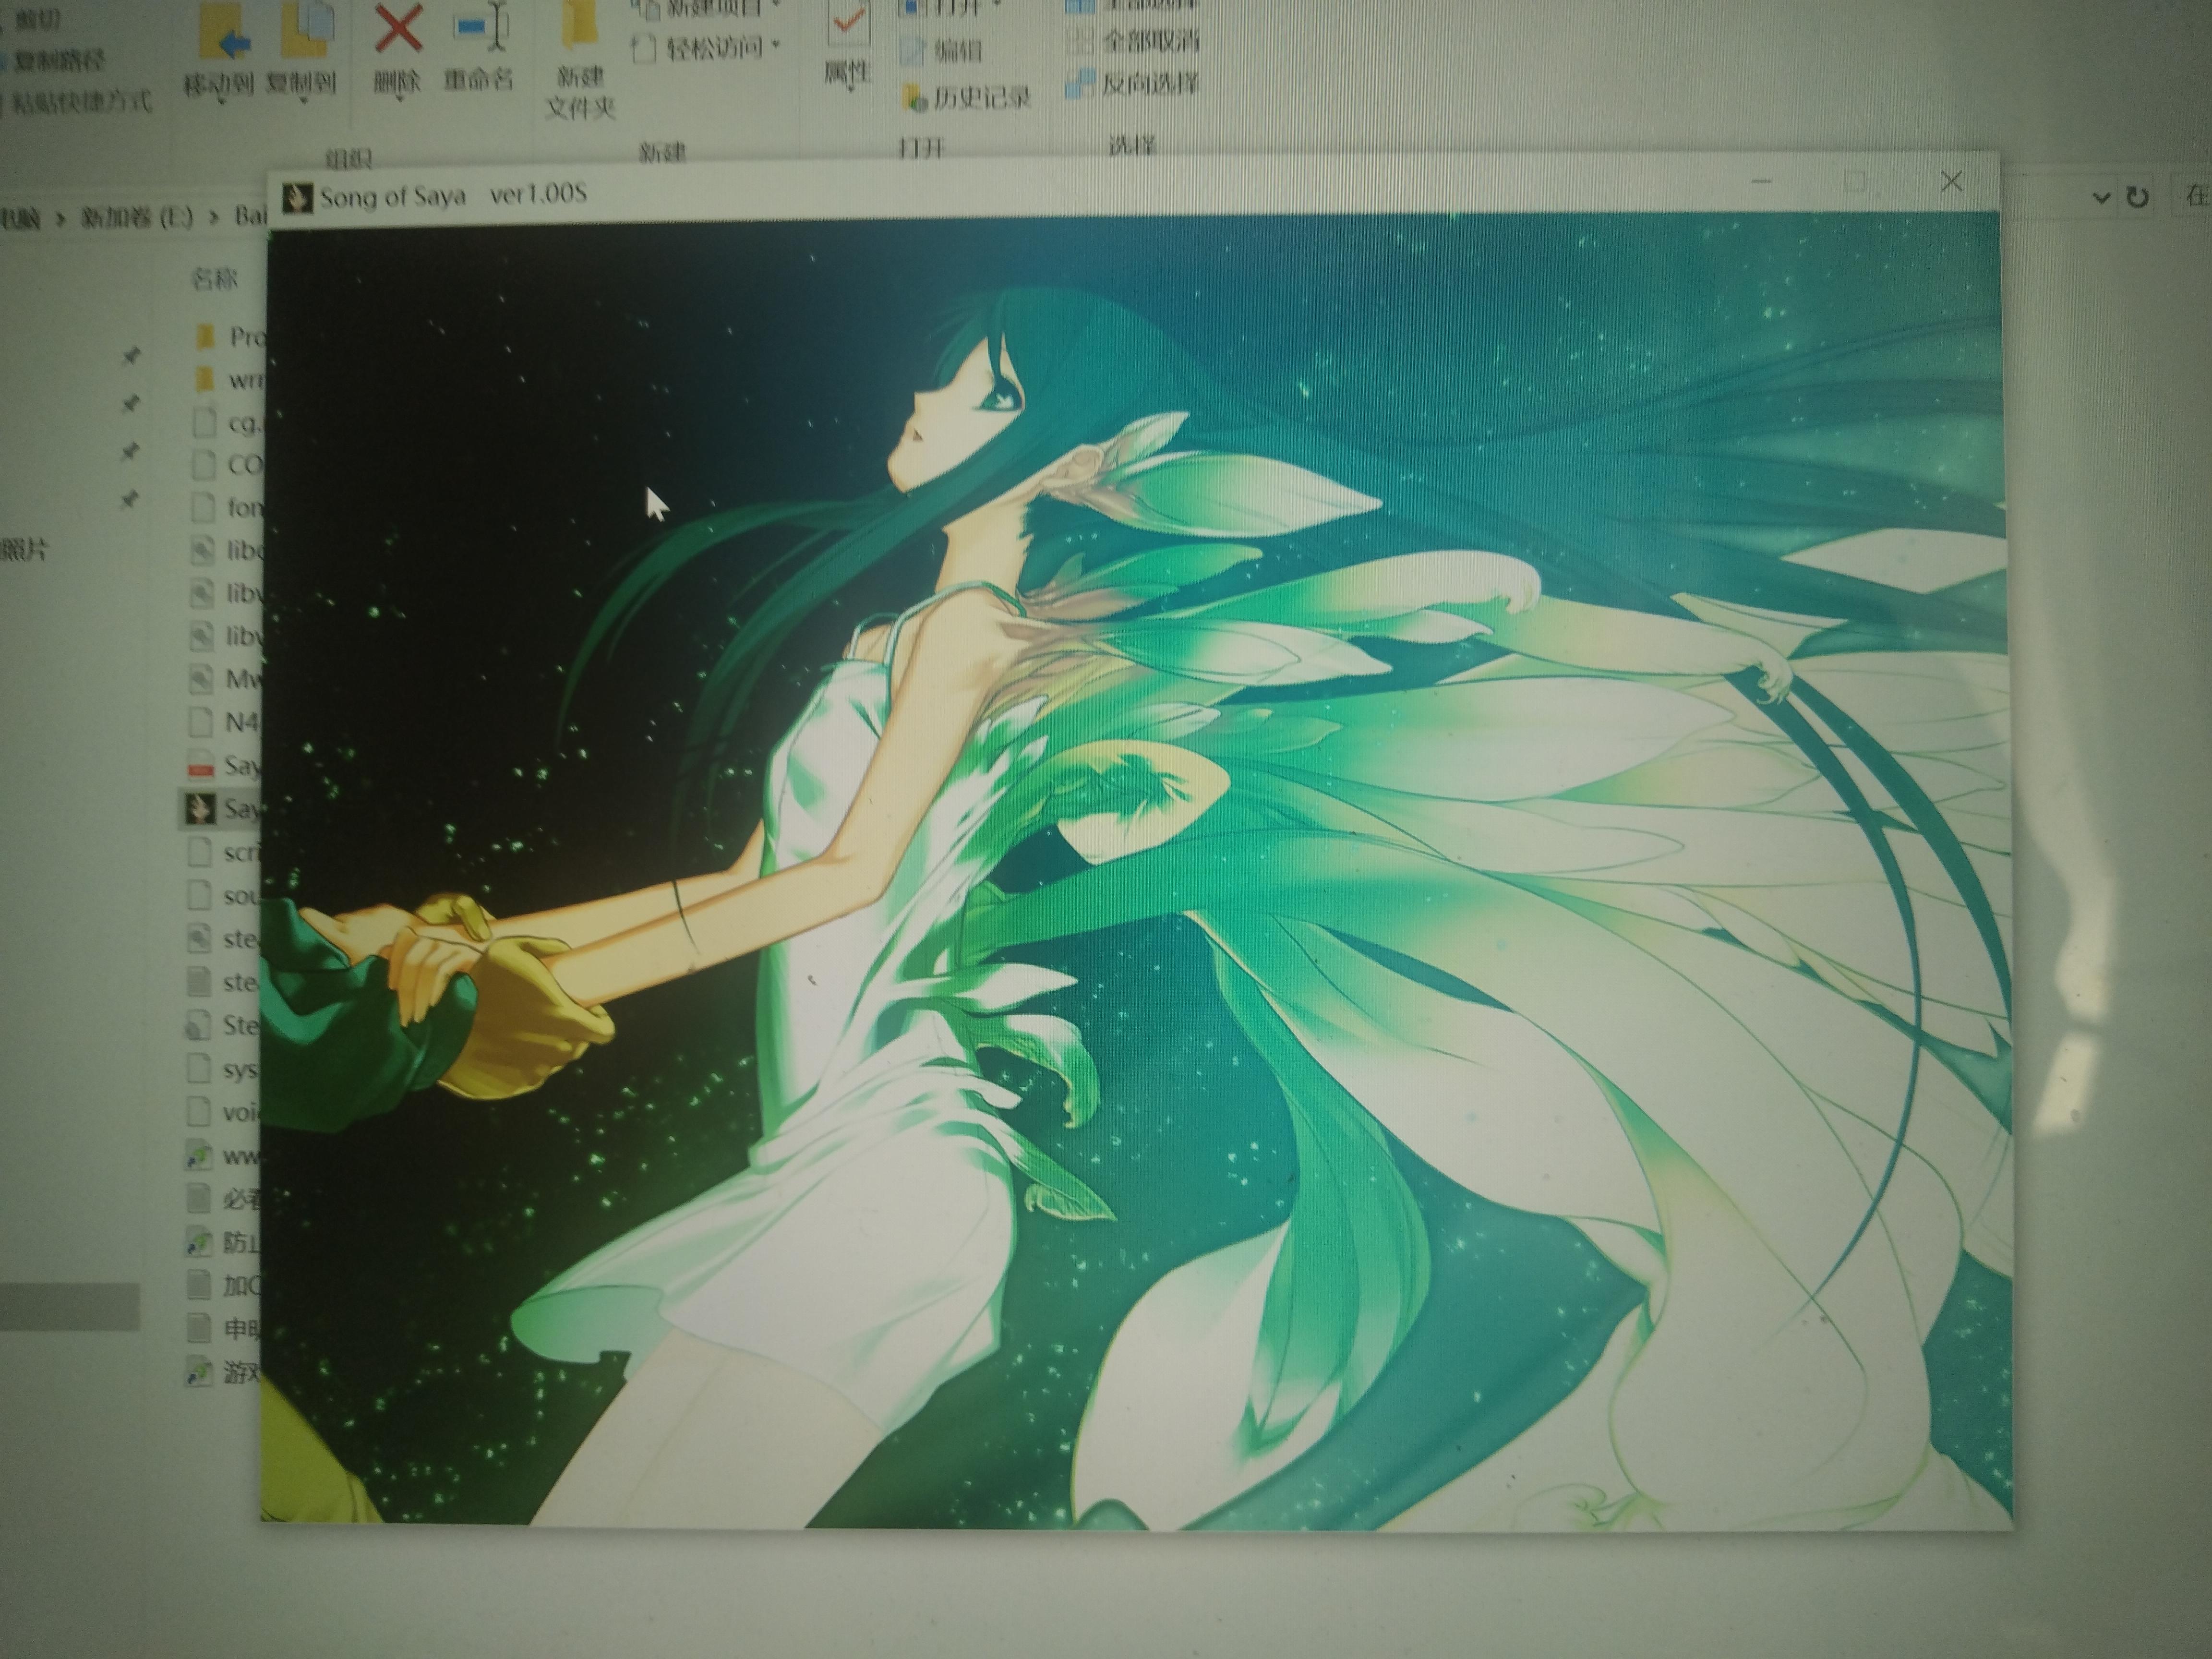
Task: Close the Song of Saya window
Action: point(1951,182)
